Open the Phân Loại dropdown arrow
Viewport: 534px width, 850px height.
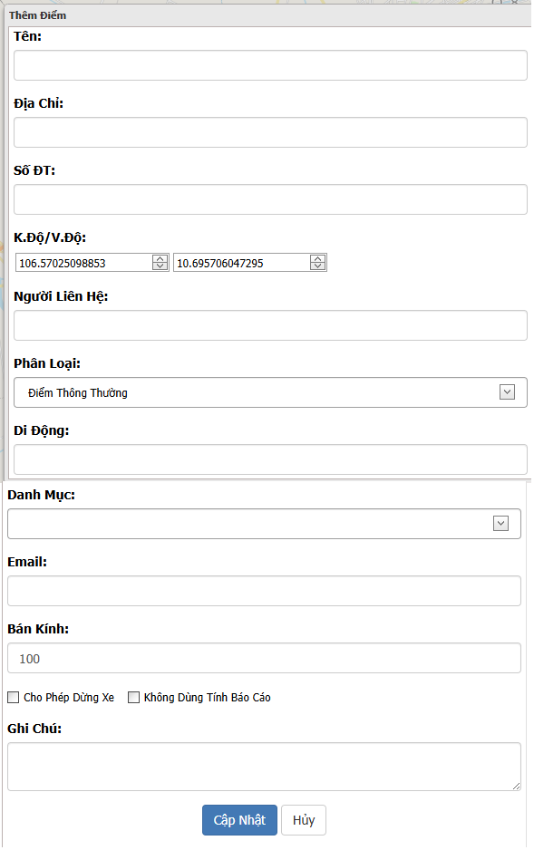[x=507, y=392]
